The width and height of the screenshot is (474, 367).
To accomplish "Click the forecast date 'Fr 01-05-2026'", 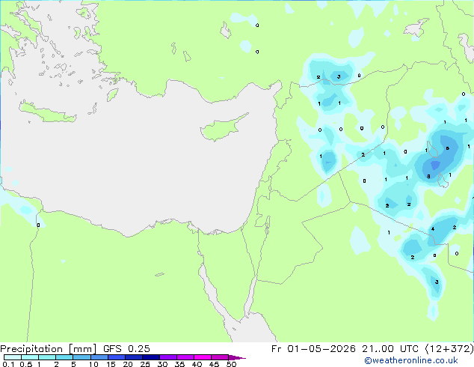I will [313, 349].
